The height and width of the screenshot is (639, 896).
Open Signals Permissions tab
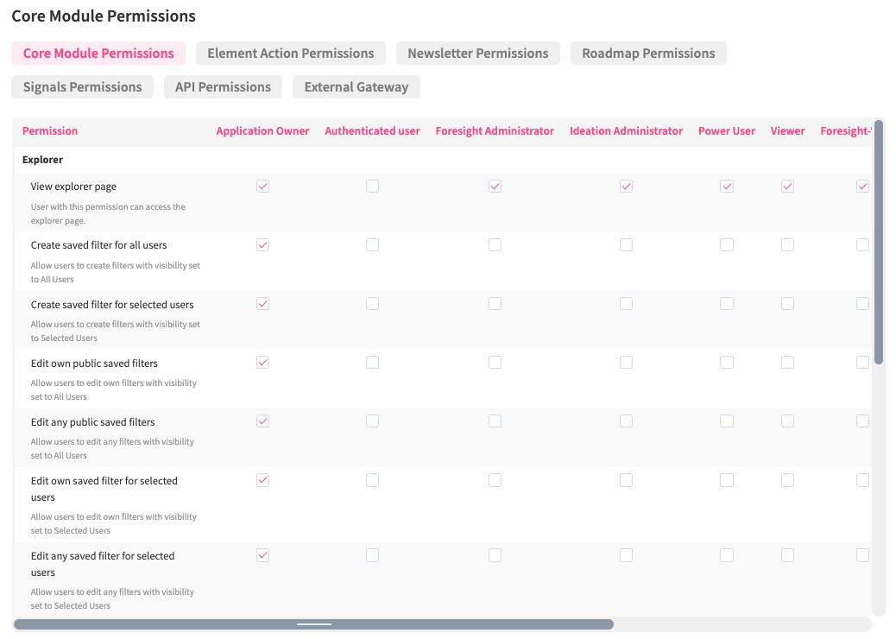[x=82, y=87]
